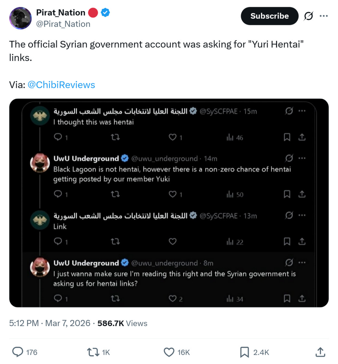Bookmark the post with 2.4K bookmarks
The image size is (338, 364).
[x=254, y=352]
